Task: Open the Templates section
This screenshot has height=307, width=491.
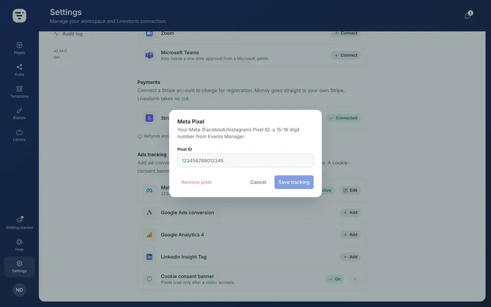Action: coord(19,92)
